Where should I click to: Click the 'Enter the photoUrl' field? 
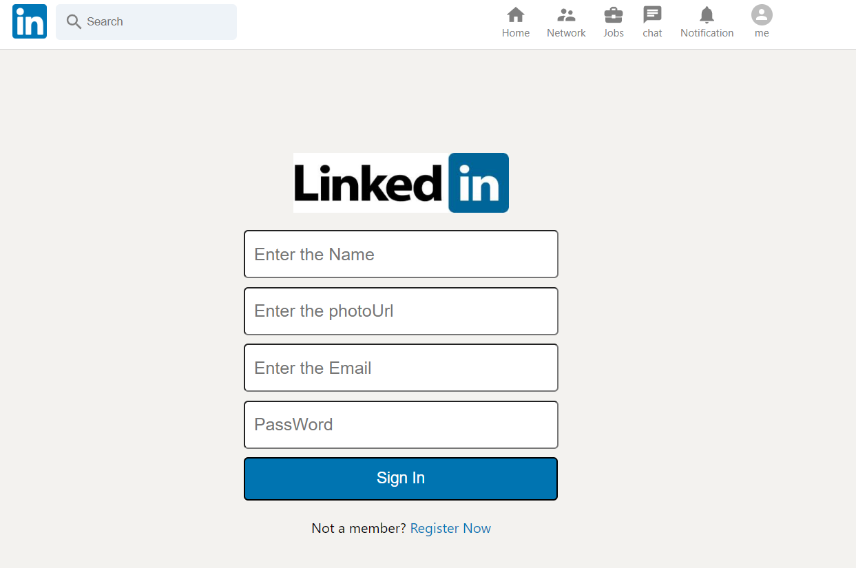tap(401, 311)
